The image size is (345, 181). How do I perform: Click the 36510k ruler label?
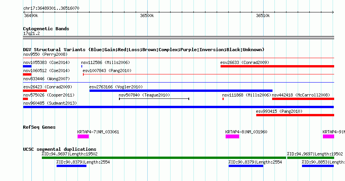click(263, 16)
